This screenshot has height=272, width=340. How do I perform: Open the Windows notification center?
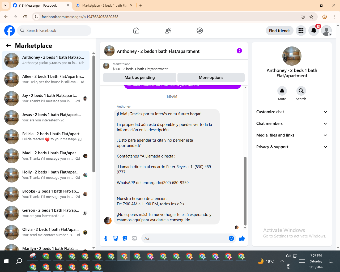[x=331, y=261]
